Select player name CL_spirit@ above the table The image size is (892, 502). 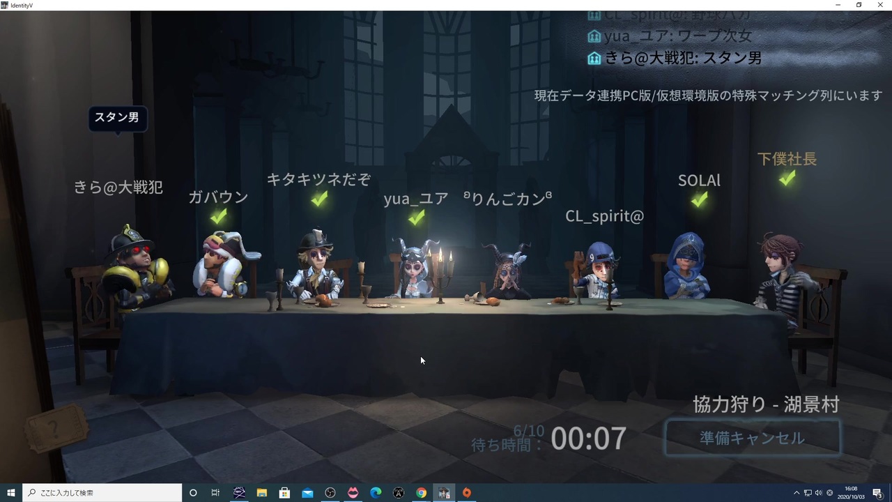[604, 216]
